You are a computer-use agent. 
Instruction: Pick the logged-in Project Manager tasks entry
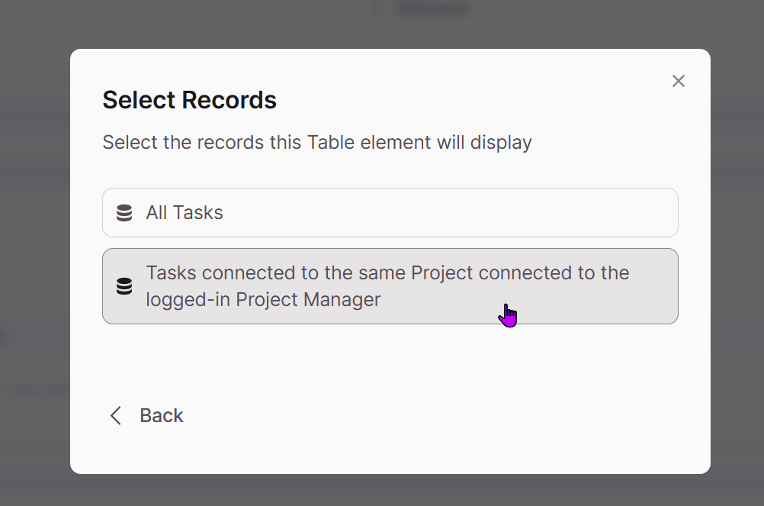point(390,286)
